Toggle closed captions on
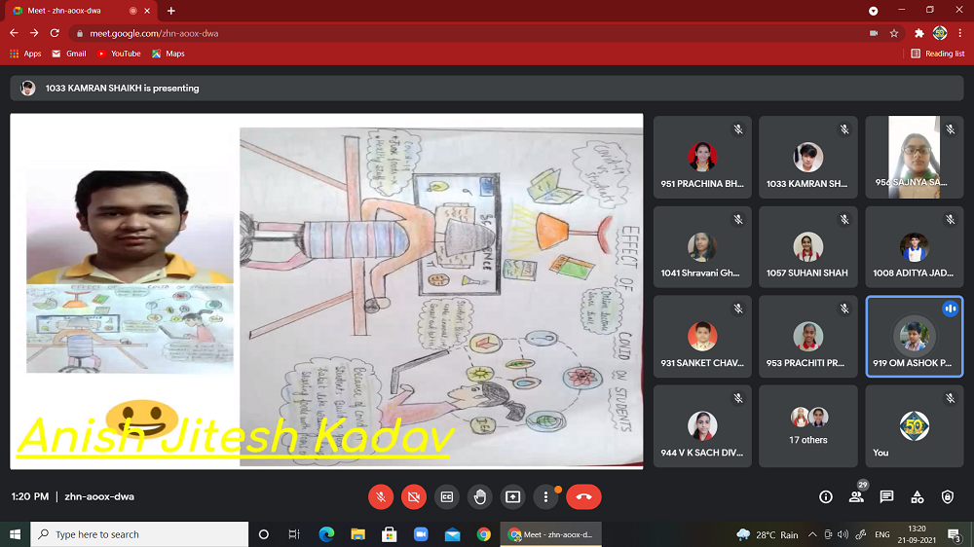Screen dimensions: 974x547 (447, 496)
